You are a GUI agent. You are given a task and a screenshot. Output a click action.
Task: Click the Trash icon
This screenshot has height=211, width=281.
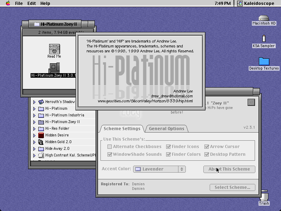(x=264, y=196)
